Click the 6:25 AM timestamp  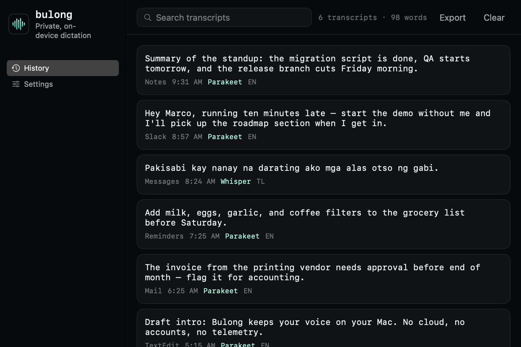click(x=183, y=291)
